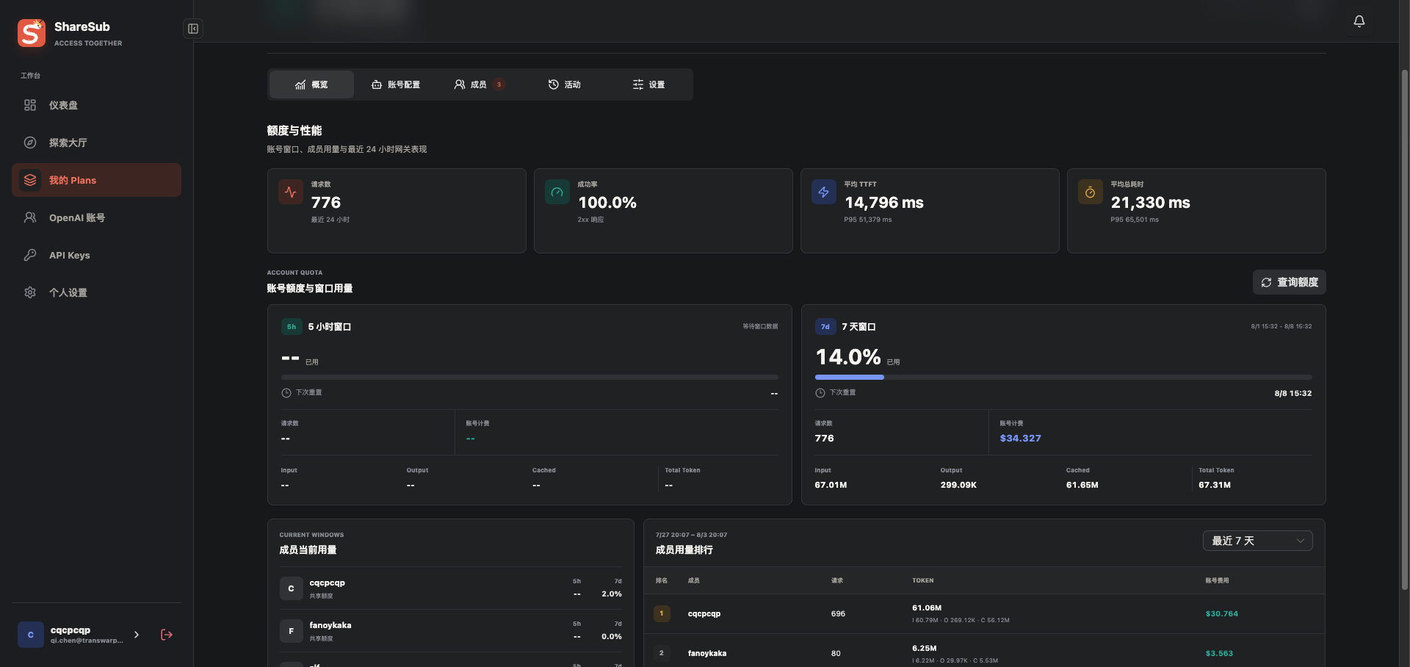1410x667 pixels.
Task: Click the ShareSub logo icon
Action: click(x=32, y=33)
